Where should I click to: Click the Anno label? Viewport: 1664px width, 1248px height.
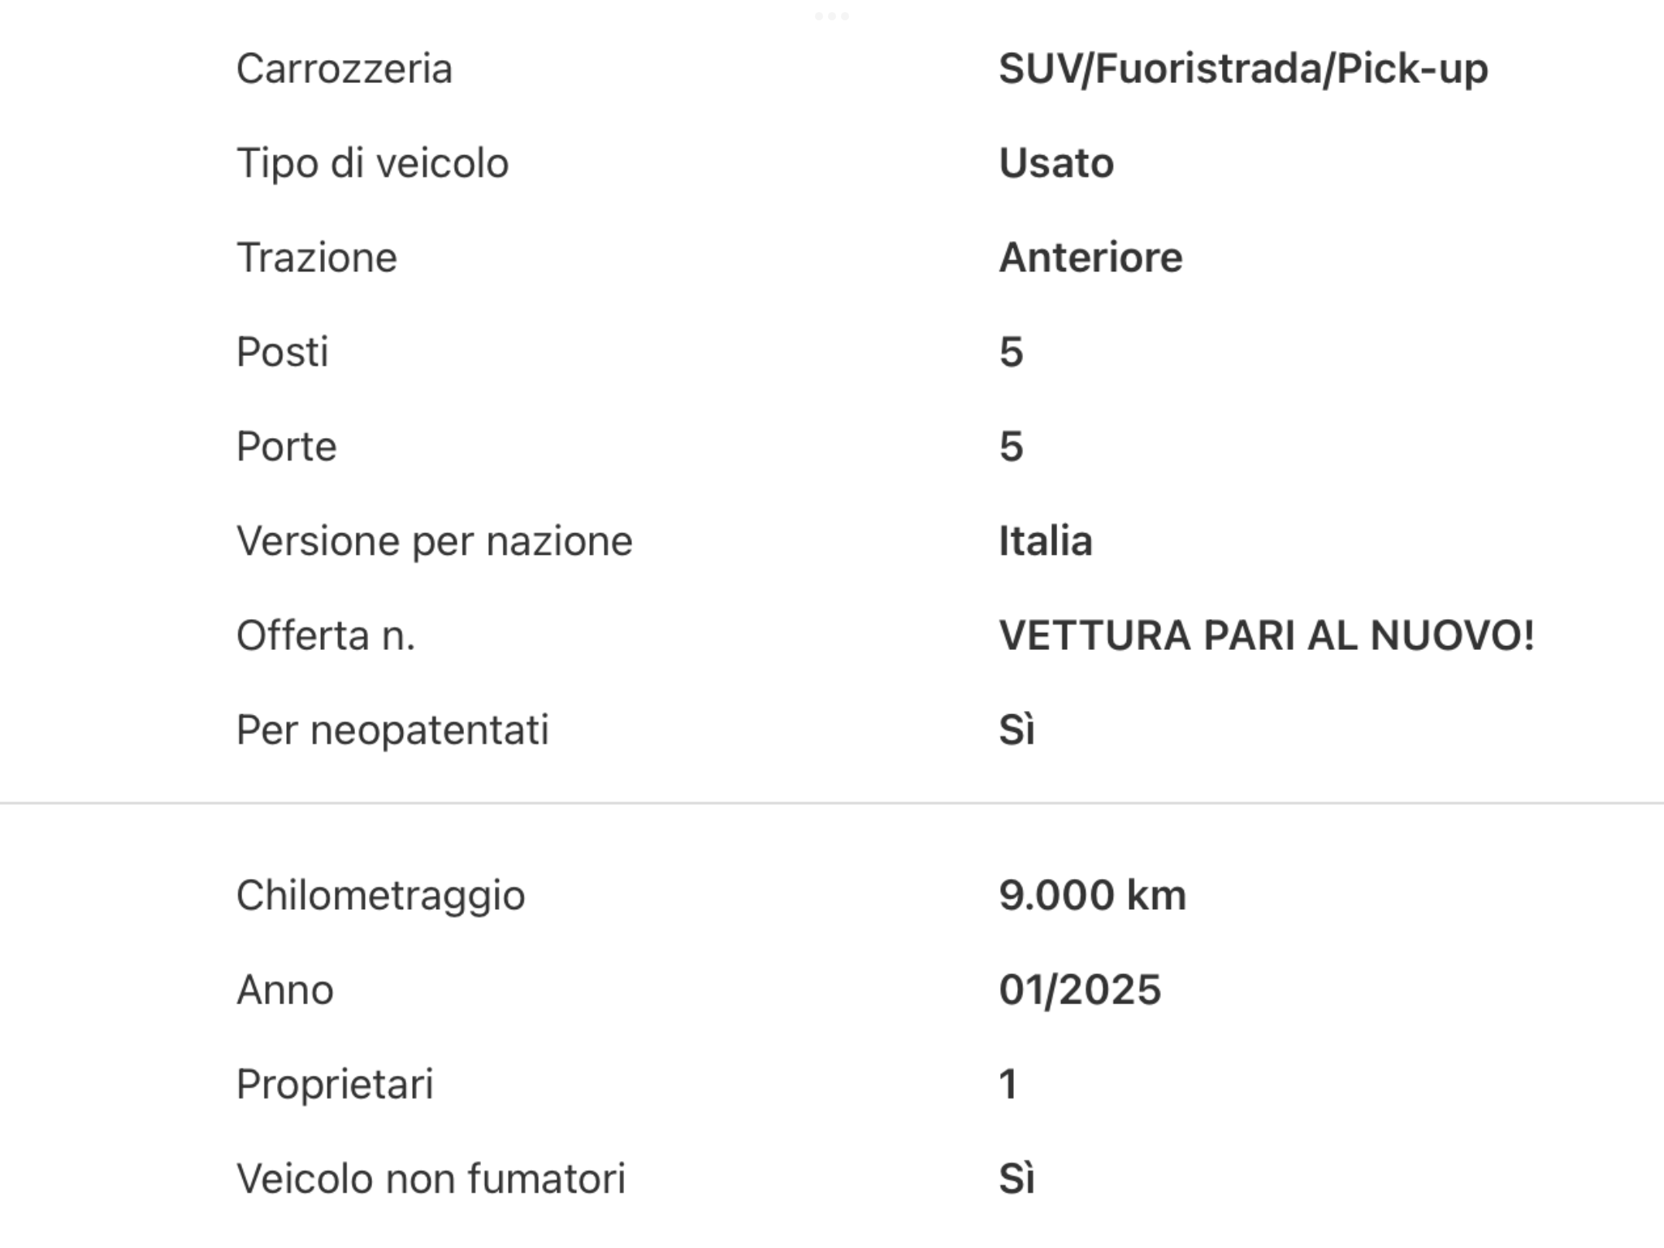(x=284, y=990)
